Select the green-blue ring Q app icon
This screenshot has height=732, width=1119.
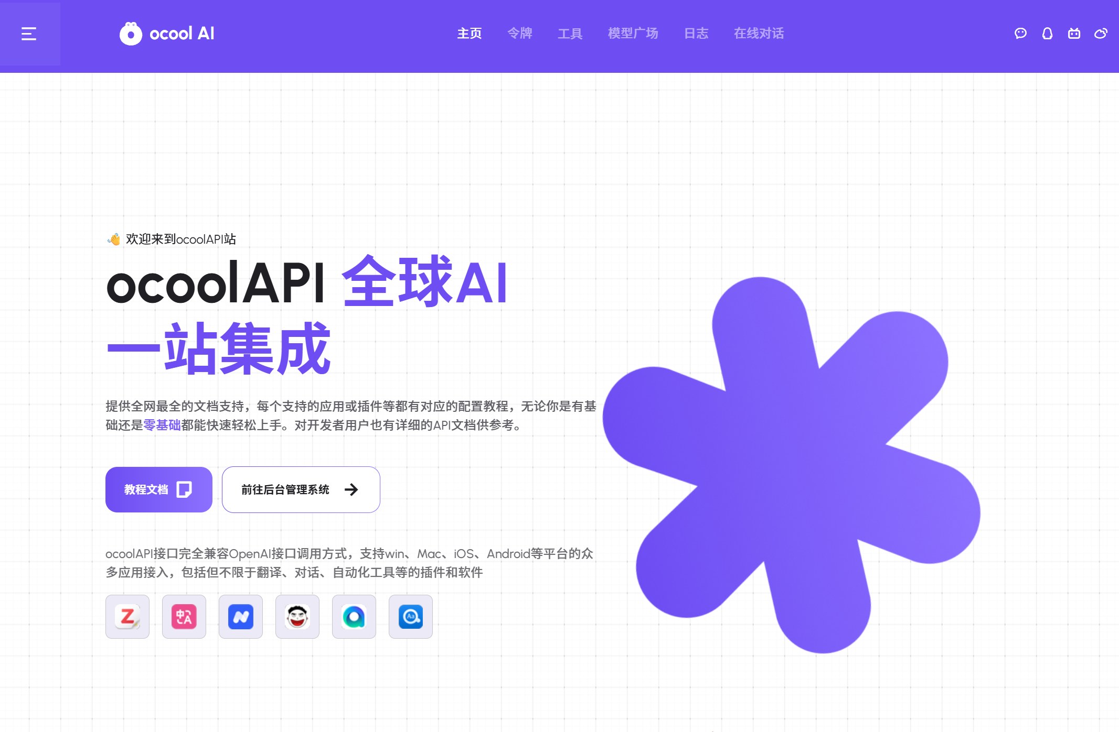pos(354,617)
